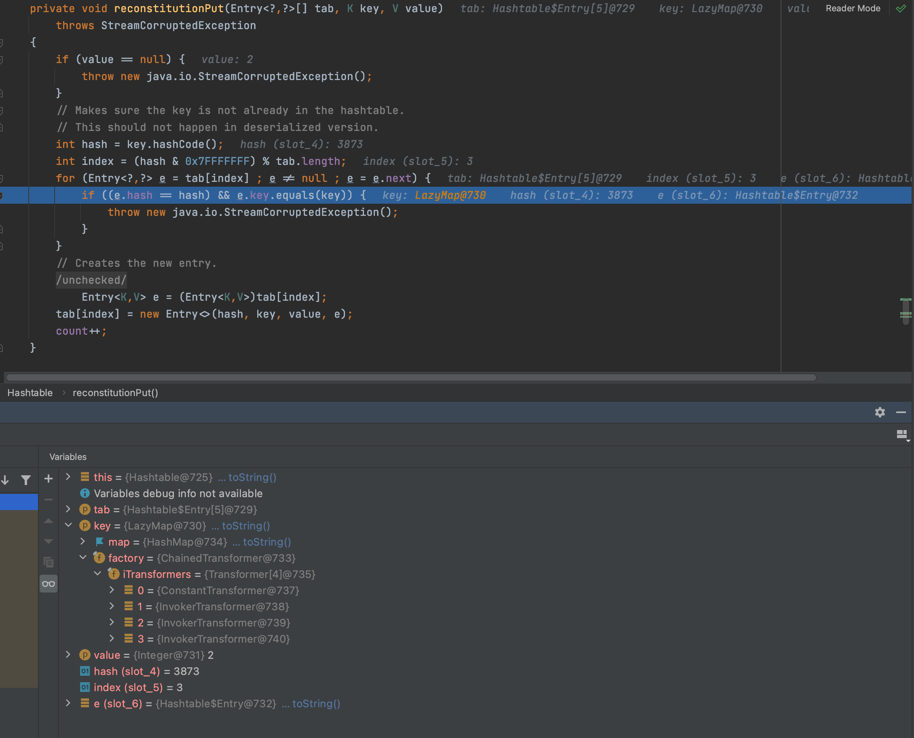Click the inline LazyMap@730 debug hint
914x738 pixels.
click(450, 195)
